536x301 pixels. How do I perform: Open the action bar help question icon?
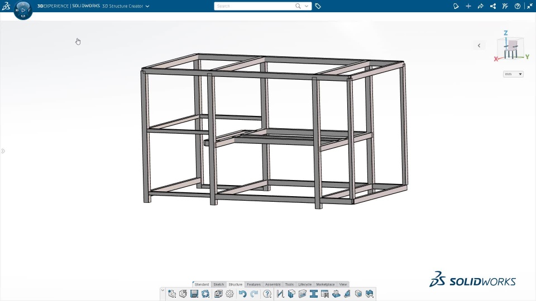(267, 294)
